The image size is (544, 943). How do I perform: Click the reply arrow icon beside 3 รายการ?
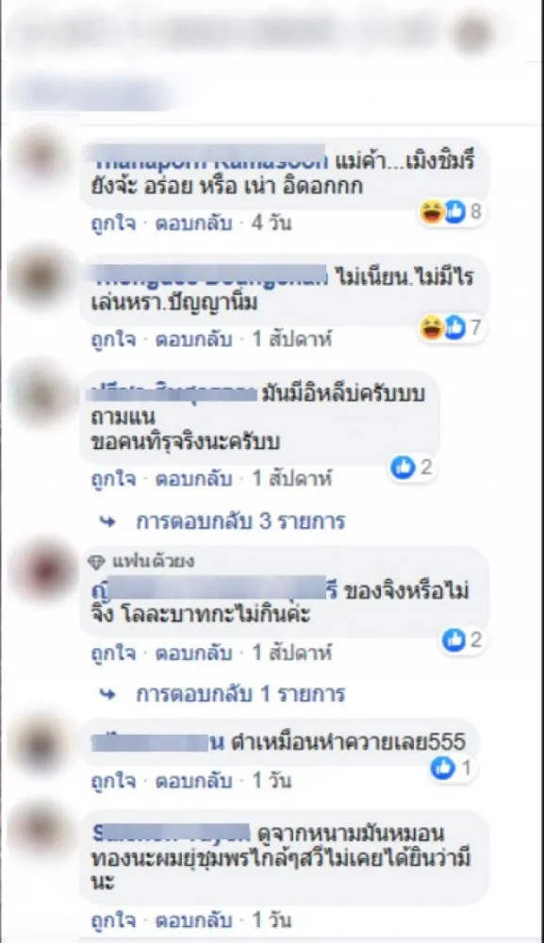(108, 521)
